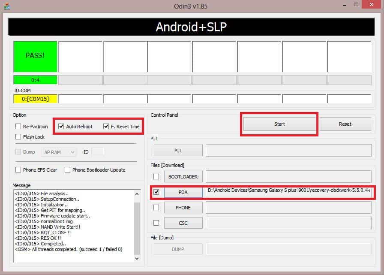Select 'Get PIT for mapping..' log line
The height and width of the screenshot is (275, 384).
50,210
